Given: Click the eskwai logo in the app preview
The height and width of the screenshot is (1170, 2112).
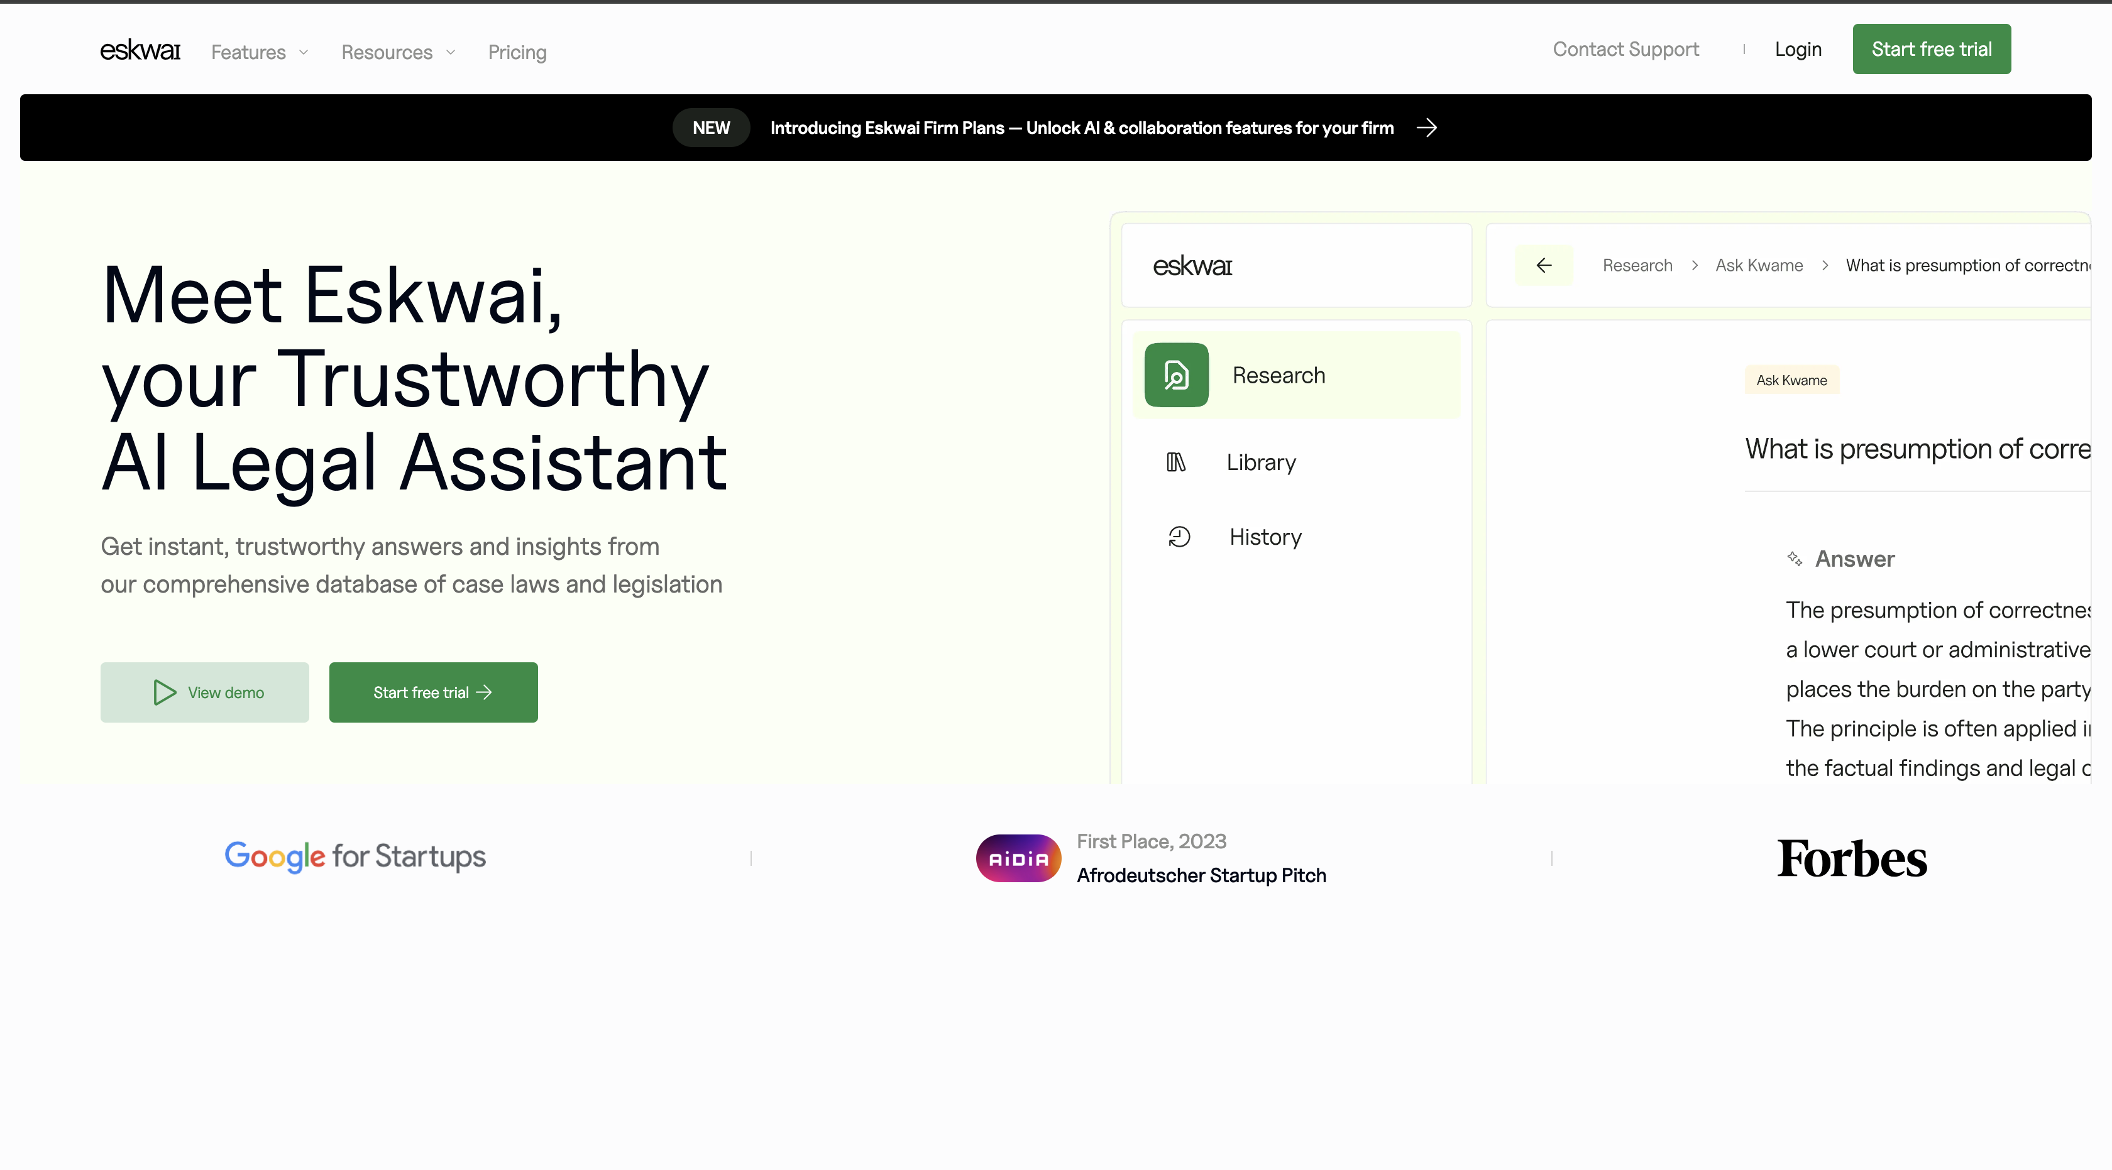Looking at the screenshot, I should point(1192,265).
